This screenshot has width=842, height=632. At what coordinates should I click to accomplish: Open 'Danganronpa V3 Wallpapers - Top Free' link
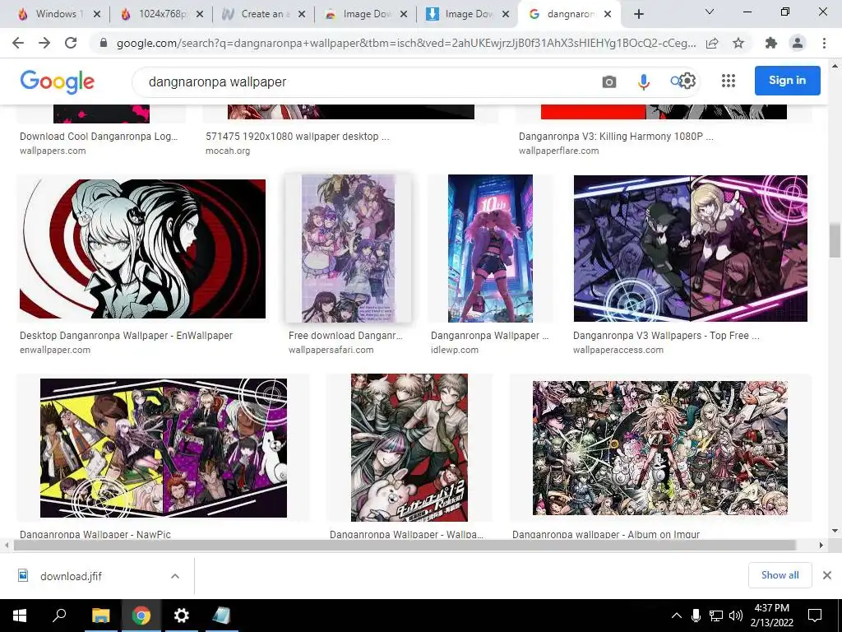tap(666, 336)
